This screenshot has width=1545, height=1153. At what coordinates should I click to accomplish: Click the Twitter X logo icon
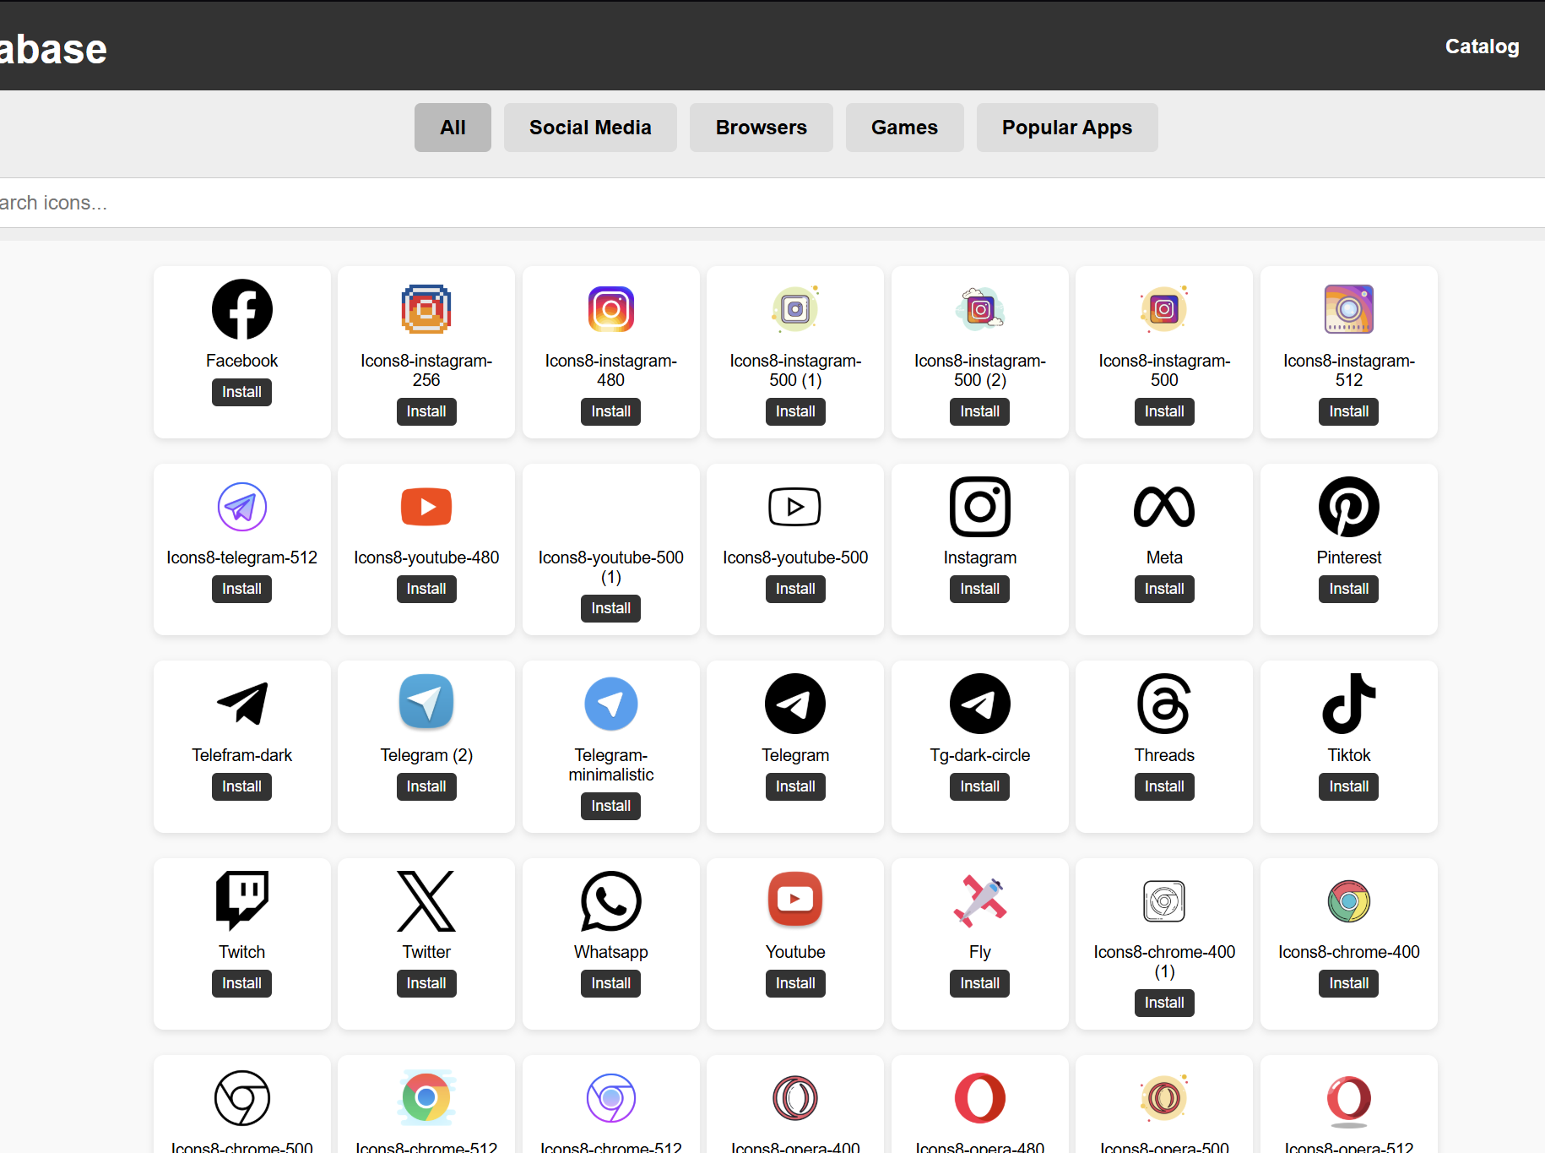426,900
